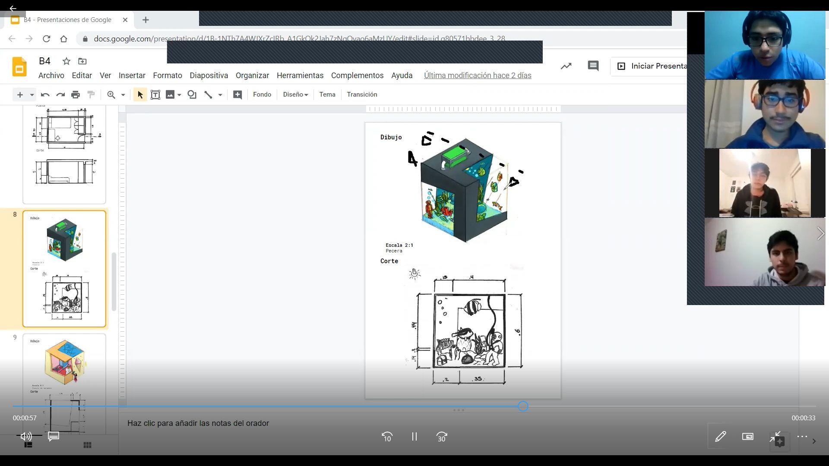Open the Insertar menu

(132, 76)
